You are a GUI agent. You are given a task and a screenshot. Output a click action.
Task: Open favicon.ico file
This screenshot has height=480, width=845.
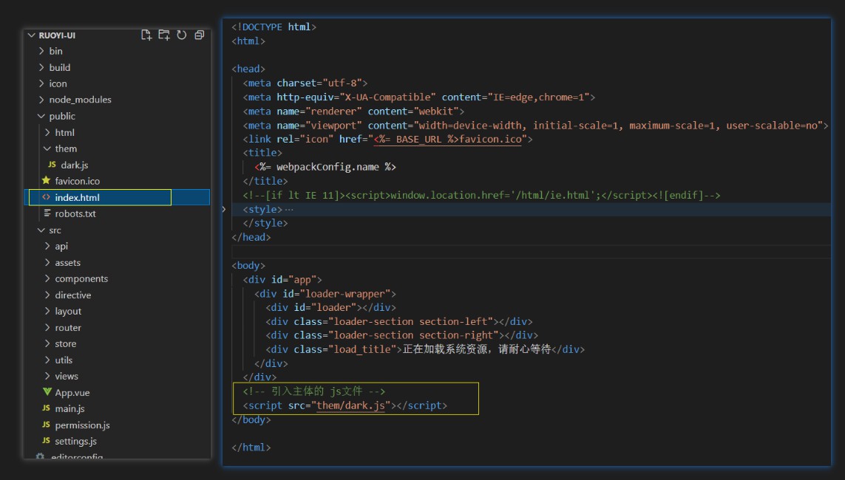[77, 181]
